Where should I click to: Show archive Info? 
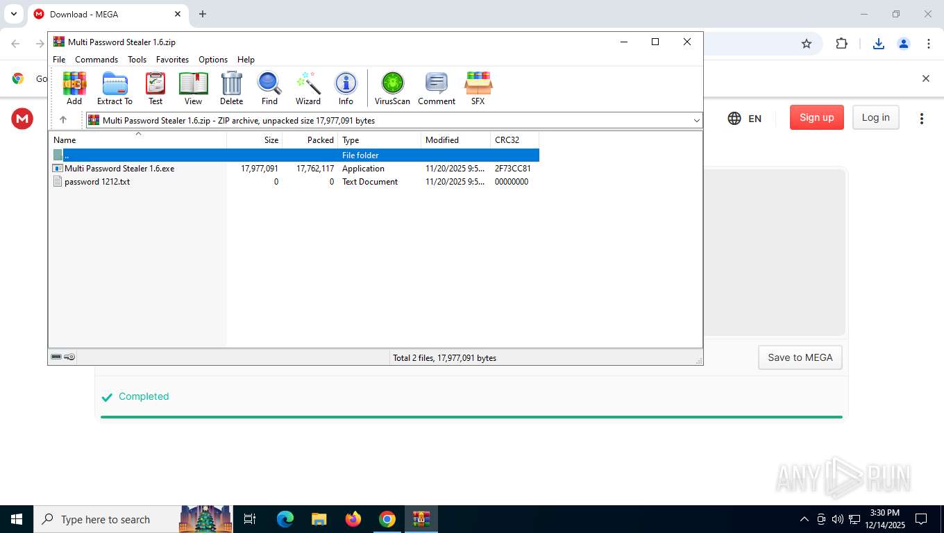pos(346,88)
